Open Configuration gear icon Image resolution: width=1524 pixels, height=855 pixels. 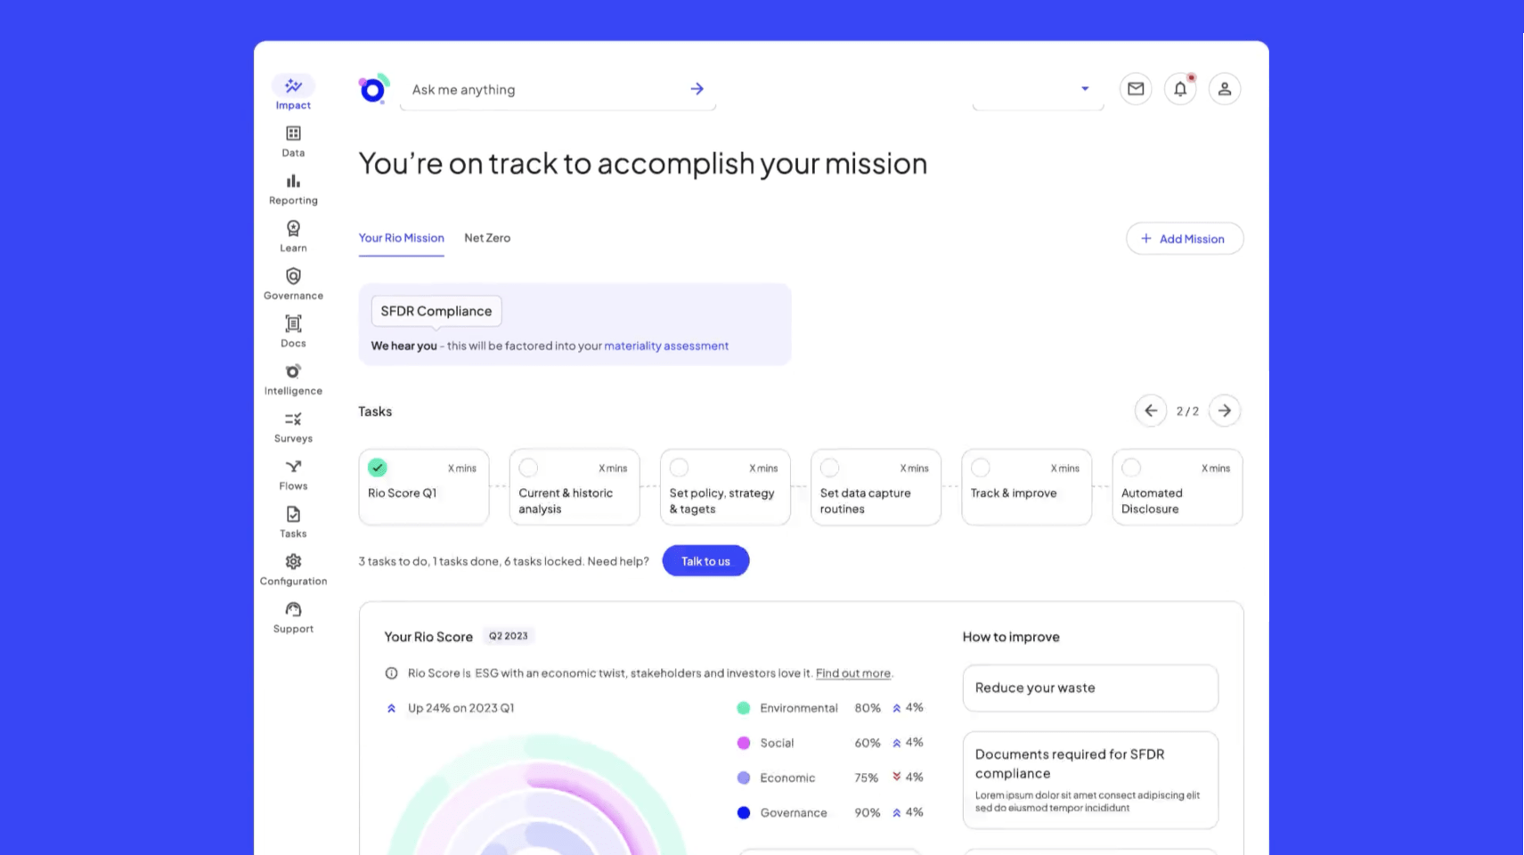(293, 561)
